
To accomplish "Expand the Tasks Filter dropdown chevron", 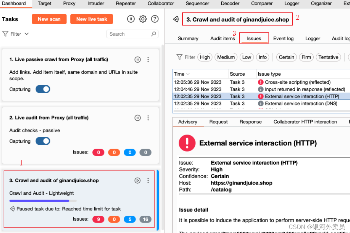I will point(27,34).
